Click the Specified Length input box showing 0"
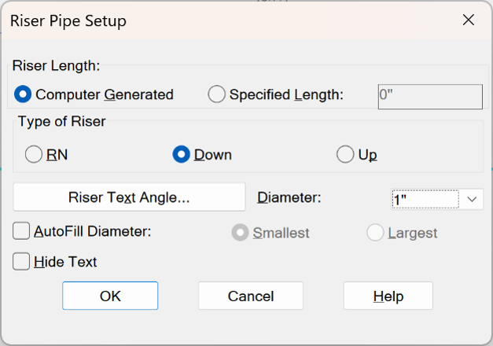Image resolution: width=493 pixels, height=346 pixels. pos(430,97)
